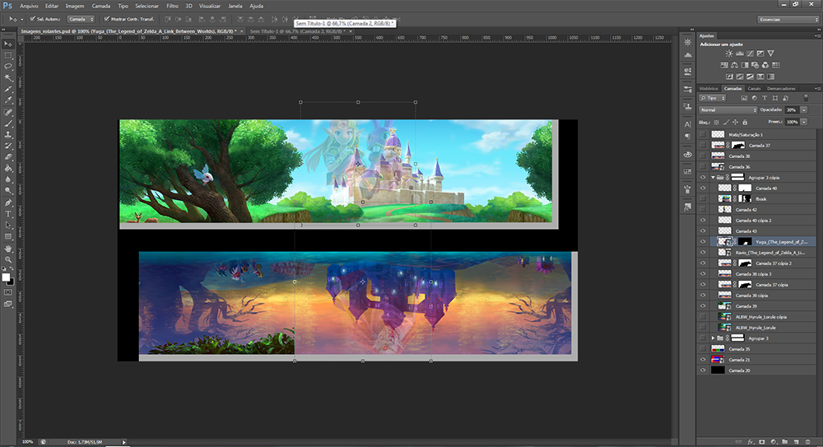Collapse the Agrupar 3 cópia group
This screenshot has width=823, height=447.
[713, 178]
